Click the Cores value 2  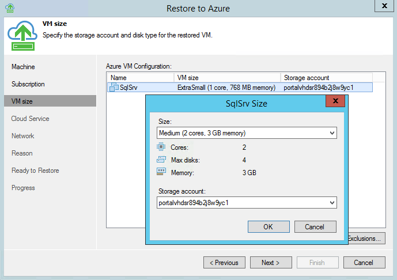[x=244, y=147]
